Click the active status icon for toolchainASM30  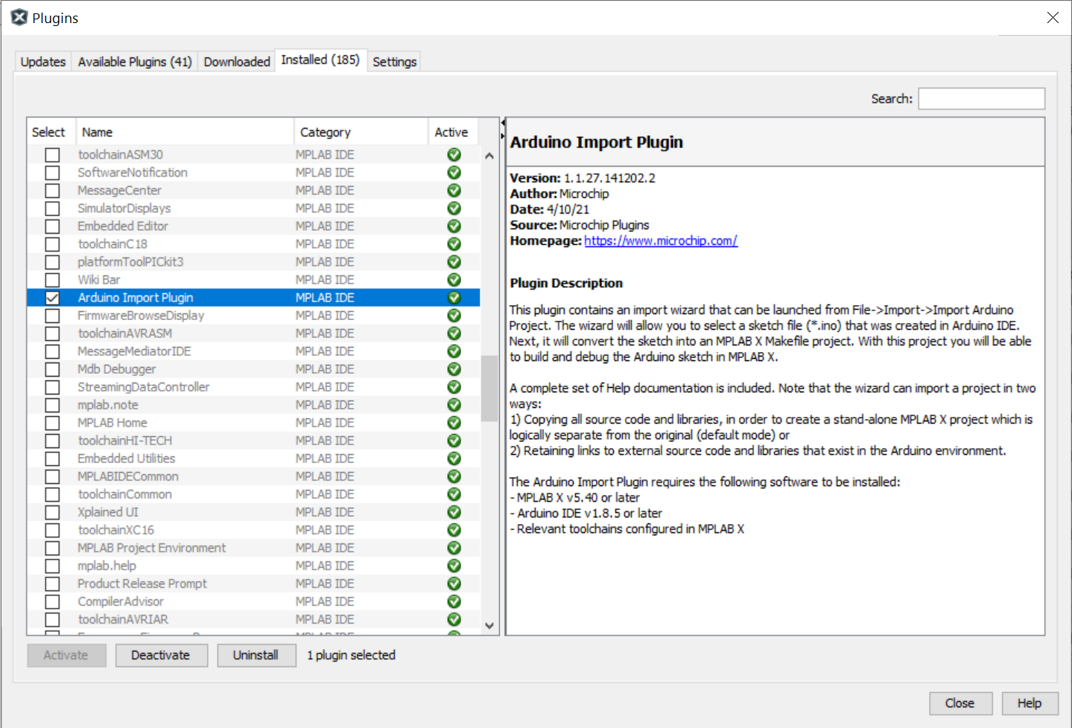coord(454,155)
